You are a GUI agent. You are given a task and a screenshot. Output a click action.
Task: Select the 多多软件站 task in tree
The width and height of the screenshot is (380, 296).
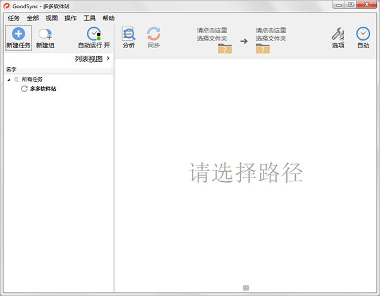pos(43,89)
